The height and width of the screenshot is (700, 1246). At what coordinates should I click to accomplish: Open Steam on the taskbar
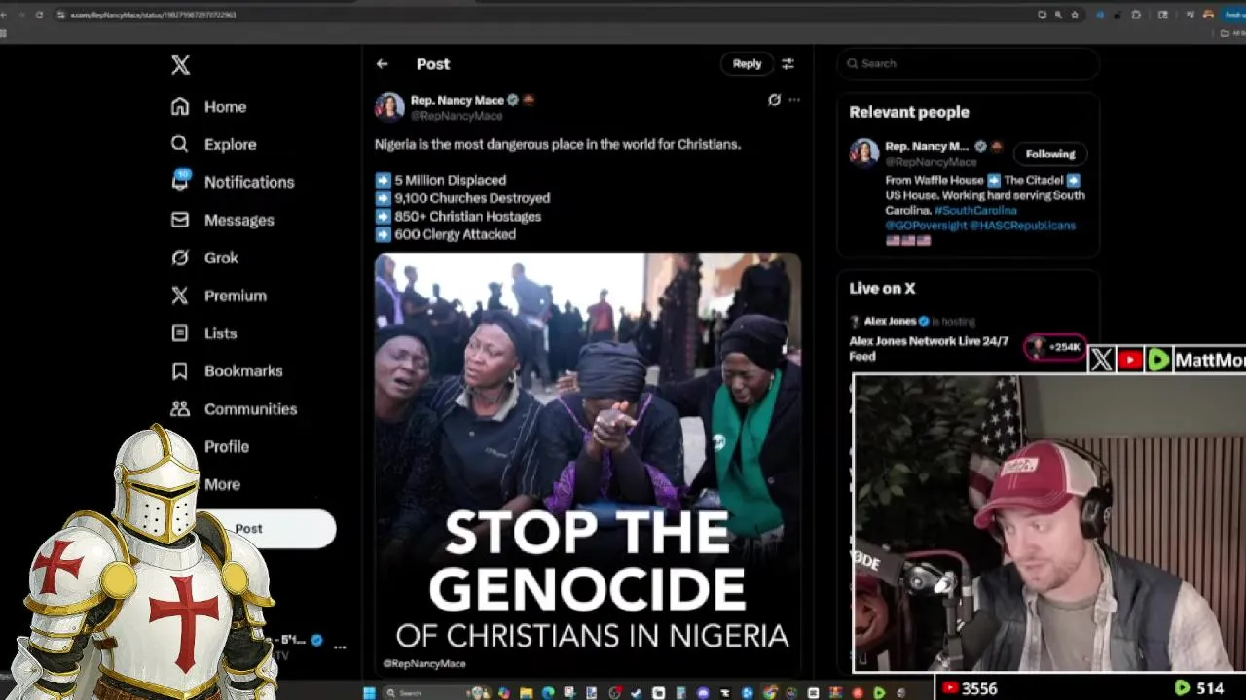pos(637,692)
